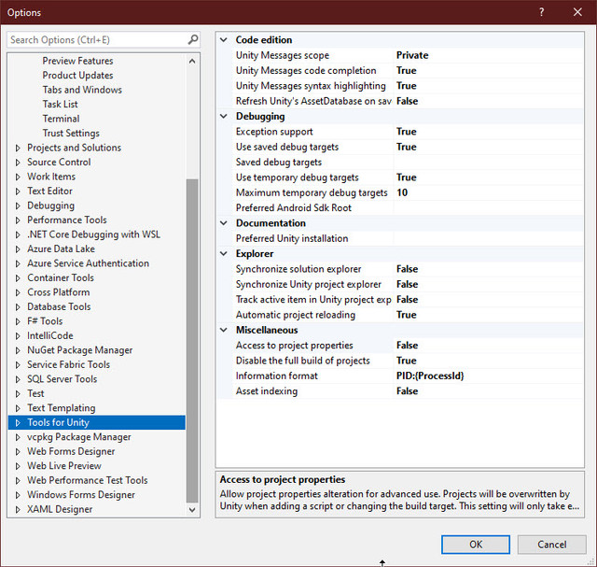Open the Task List options page

[x=60, y=104]
